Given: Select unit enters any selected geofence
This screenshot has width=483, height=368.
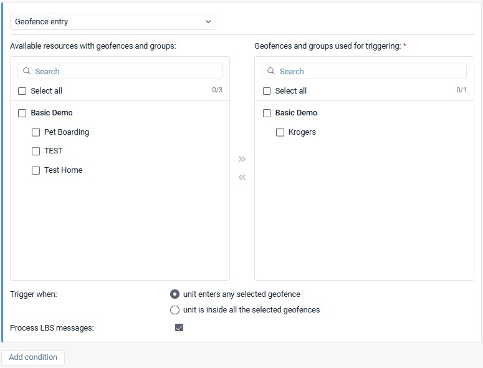Looking at the screenshot, I should click(175, 294).
